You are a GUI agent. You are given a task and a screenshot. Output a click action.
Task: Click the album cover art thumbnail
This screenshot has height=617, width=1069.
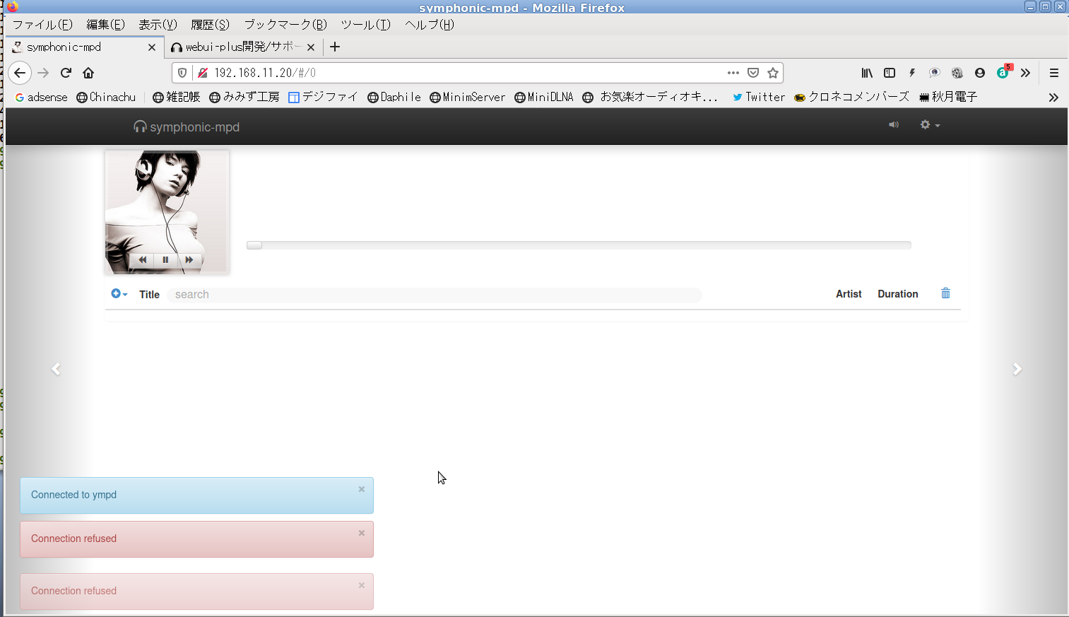[167, 211]
